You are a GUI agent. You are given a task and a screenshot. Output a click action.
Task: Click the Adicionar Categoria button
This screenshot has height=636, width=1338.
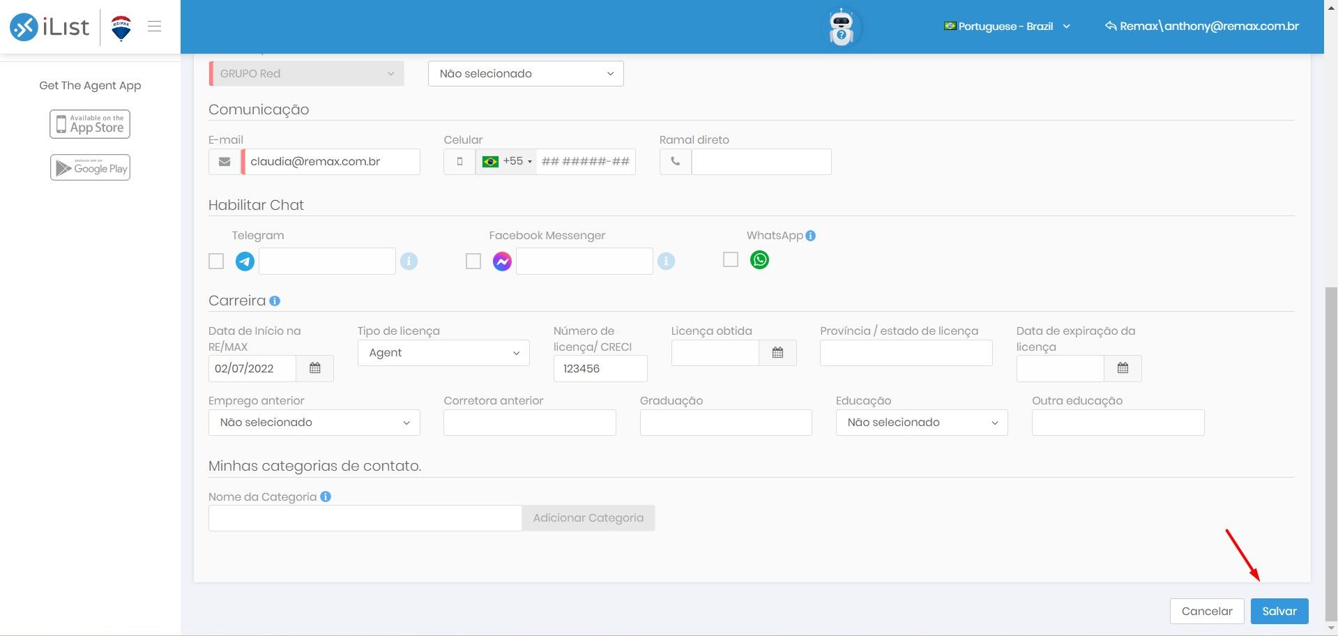coord(588,518)
